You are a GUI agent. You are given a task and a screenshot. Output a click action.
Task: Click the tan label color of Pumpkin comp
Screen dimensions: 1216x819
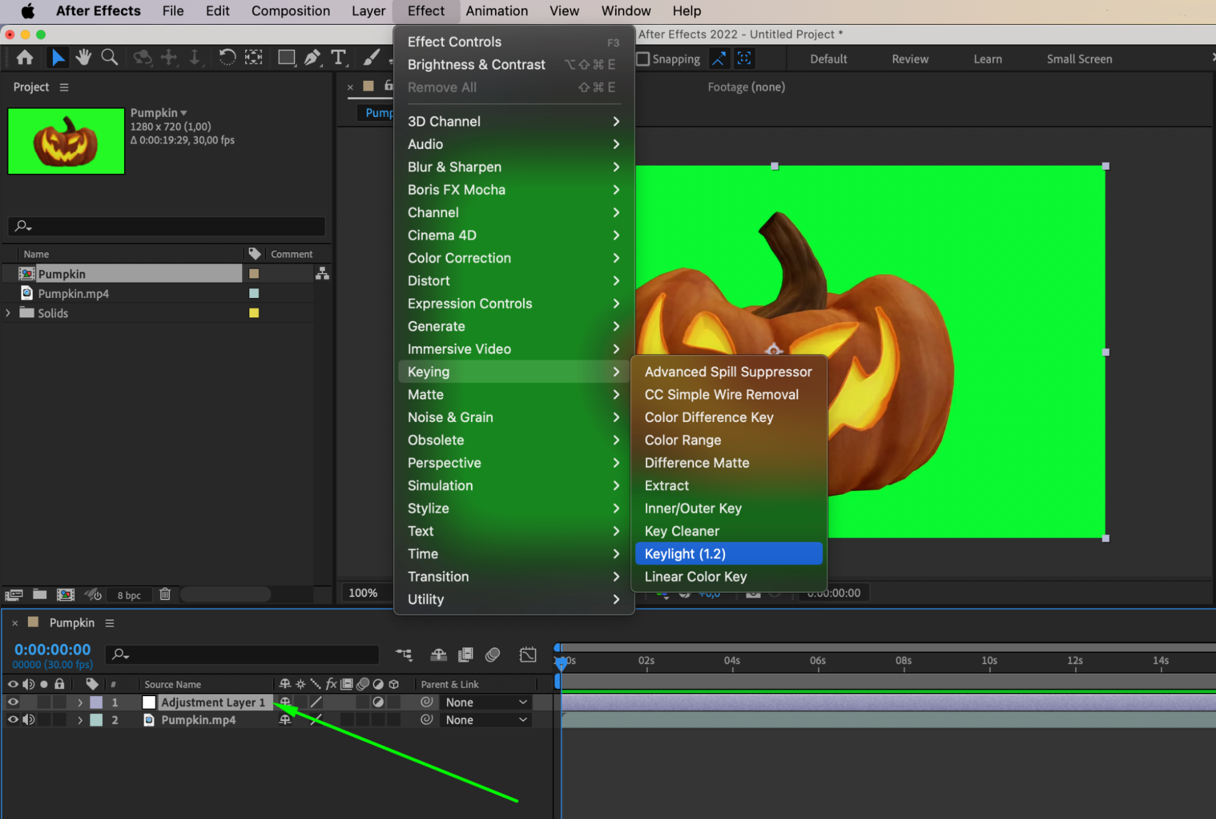pos(254,274)
